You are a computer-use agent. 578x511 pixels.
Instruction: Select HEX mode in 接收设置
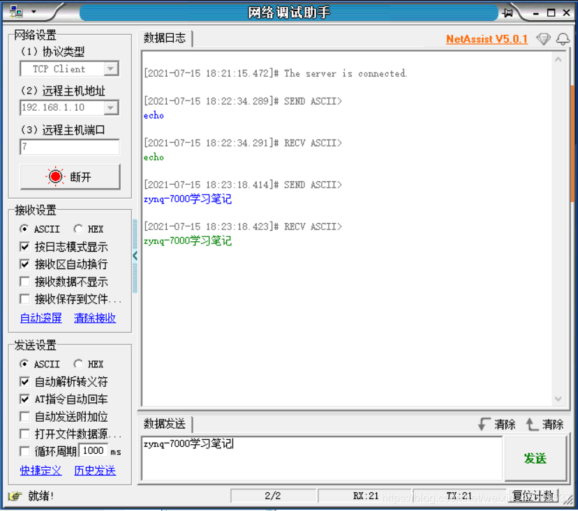[79, 229]
